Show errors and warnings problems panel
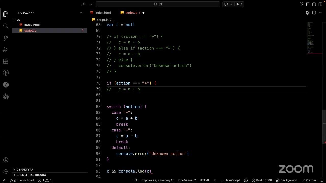Viewport: 326px width, 183px height. click(x=45, y=180)
